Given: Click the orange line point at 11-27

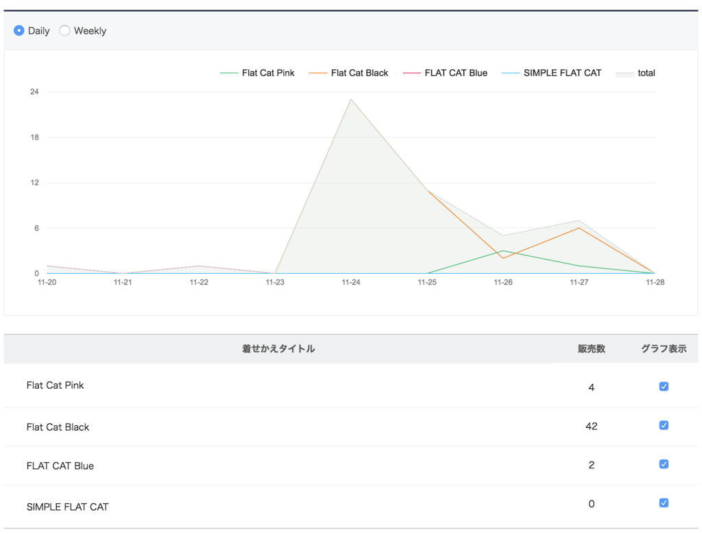Looking at the screenshot, I should 579,228.
